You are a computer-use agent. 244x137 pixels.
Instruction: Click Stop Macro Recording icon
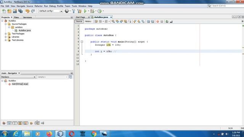[x=162, y=21]
